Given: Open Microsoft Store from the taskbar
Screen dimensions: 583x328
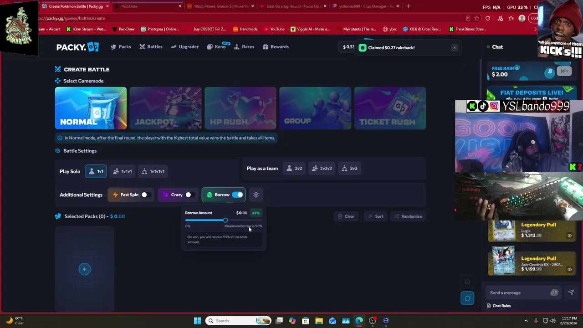Looking at the screenshot, I should coord(306,321).
